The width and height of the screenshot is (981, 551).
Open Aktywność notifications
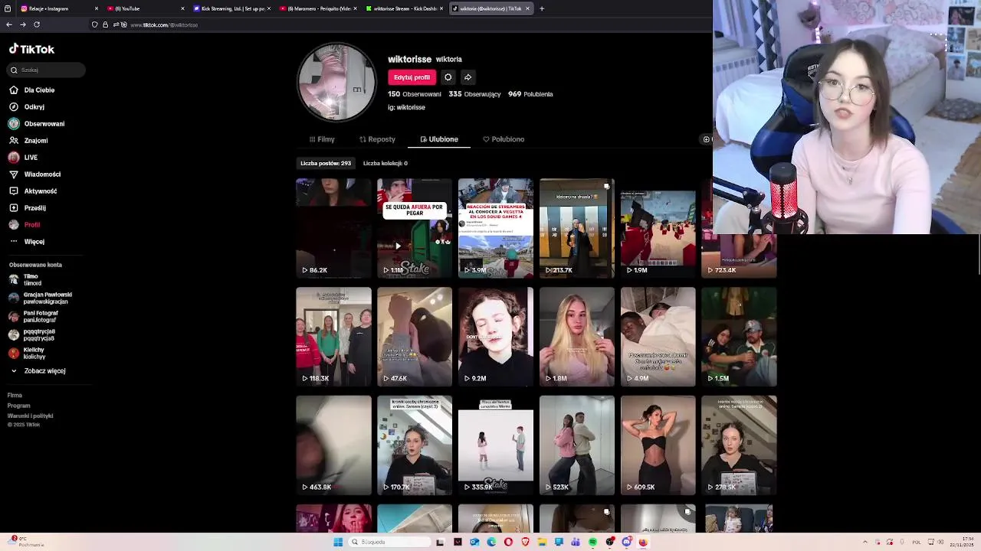33,191
